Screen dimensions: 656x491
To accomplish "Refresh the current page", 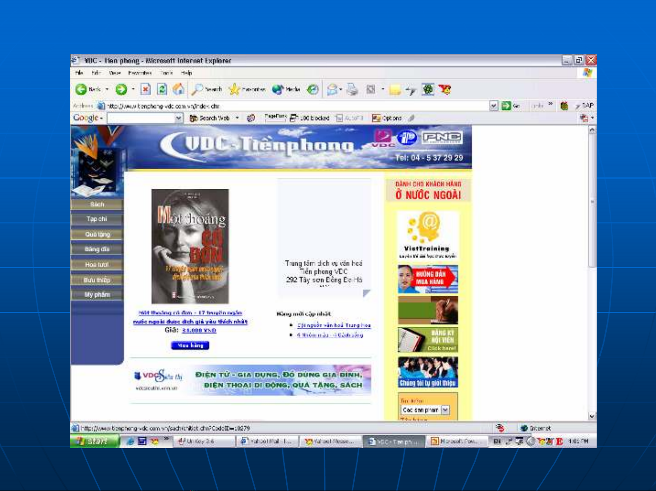I will 162,89.
